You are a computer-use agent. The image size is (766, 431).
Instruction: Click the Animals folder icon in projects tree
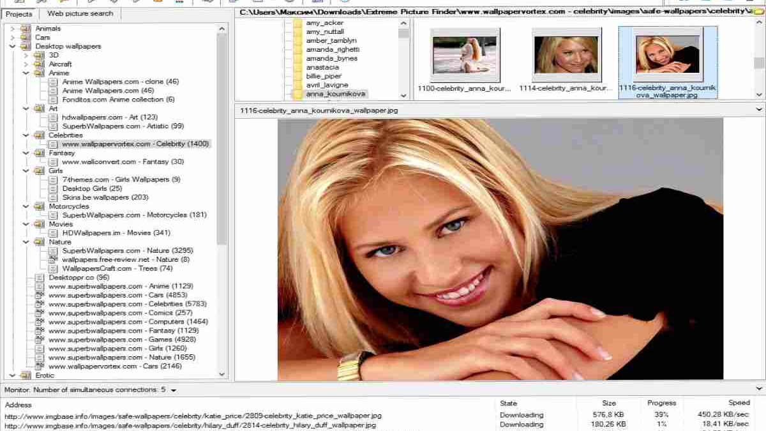pos(26,29)
